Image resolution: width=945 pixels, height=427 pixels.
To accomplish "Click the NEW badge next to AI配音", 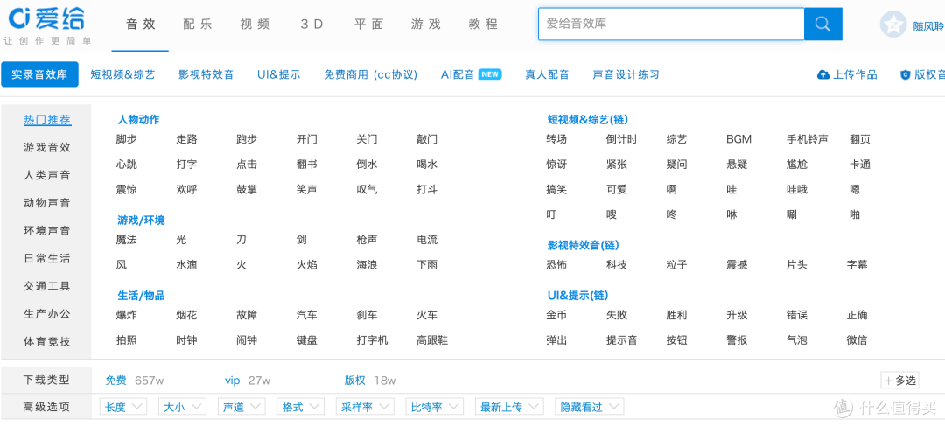I will click(490, 74).
